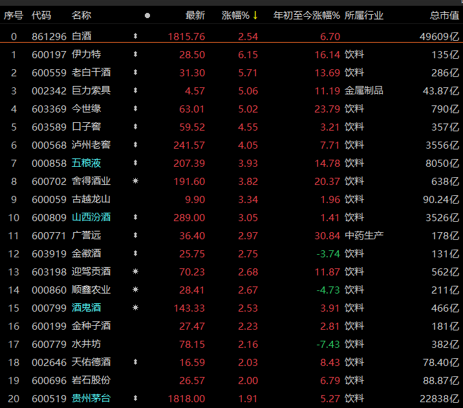Click the 年初至今涨幅% column header

click(x=307, y=16)
